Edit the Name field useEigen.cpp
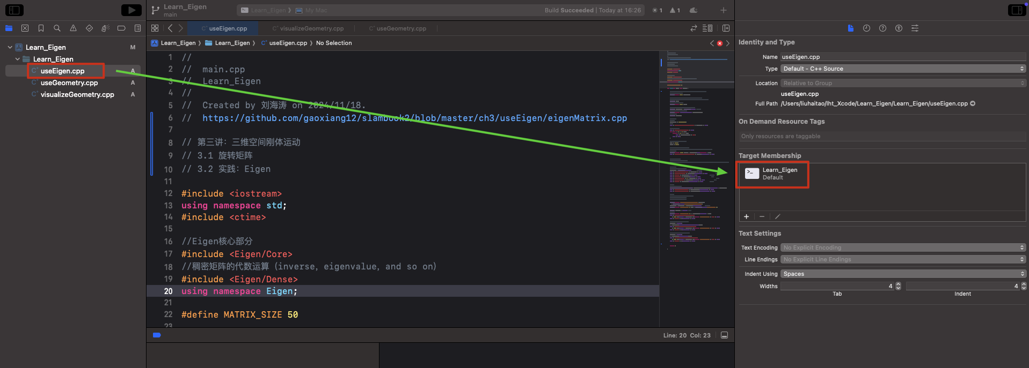This screenshot has width=1029, height=368. [x=903, y=57]
